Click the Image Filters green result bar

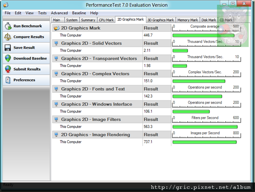205,127
